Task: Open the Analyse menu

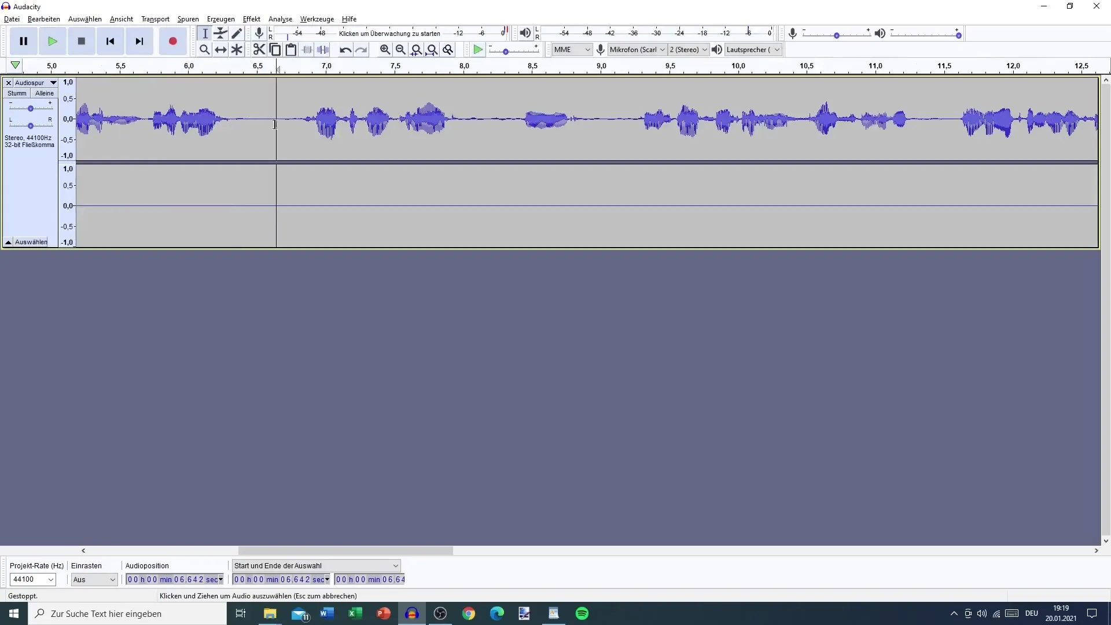Action: tap(280, 19)
